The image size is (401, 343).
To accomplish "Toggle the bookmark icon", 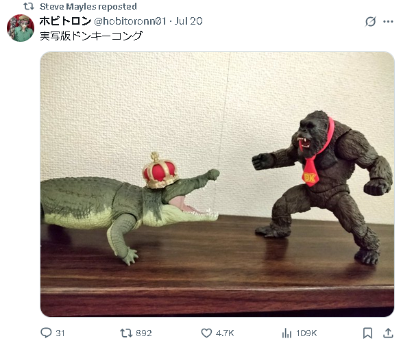I will (367, 333).
